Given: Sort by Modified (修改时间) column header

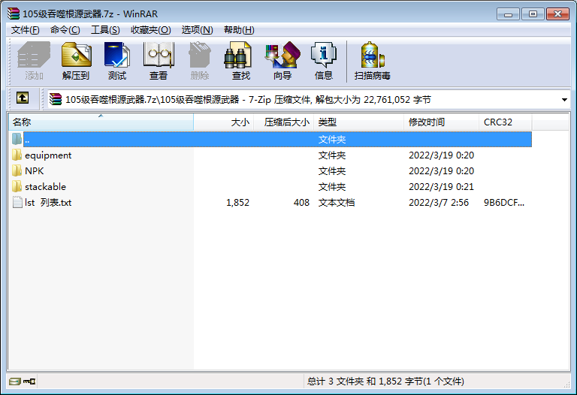Looking at the screenshot, I should [441, 122].
